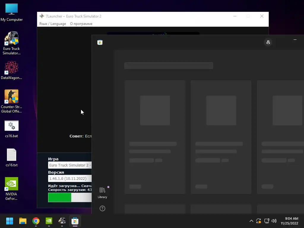Viewport: 304px width, 228px height.
Task: Open Игра dropdown Euro Truck Simulator 2
Action: coord(70,165)
